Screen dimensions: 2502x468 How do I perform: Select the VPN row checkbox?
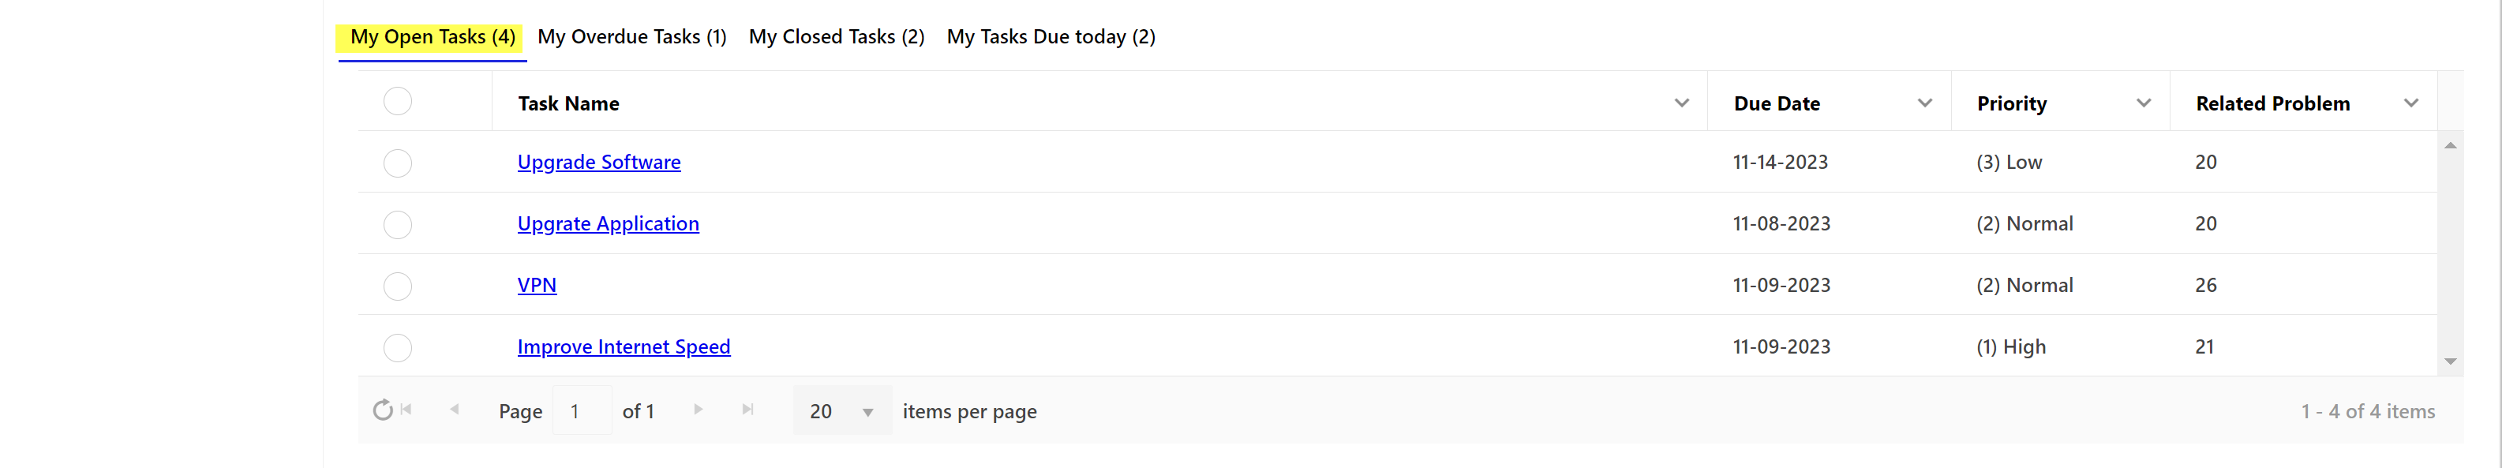[397, 286]
